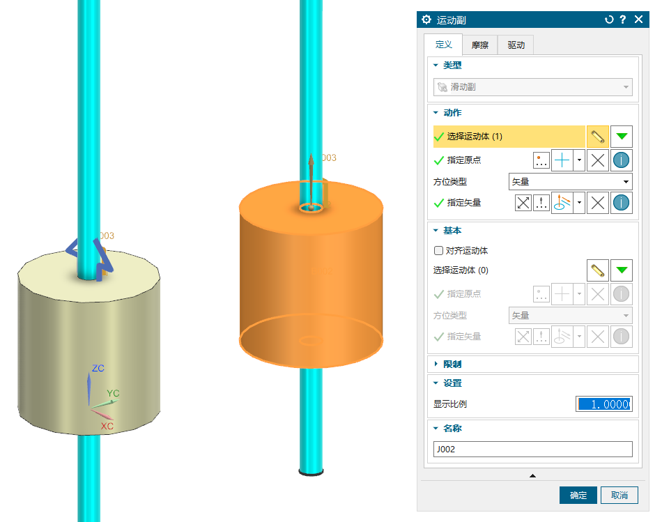The image size is (662, 522).
Task: Open the point type dropdown arrow beside 指定原点
Action: point(578,160)
